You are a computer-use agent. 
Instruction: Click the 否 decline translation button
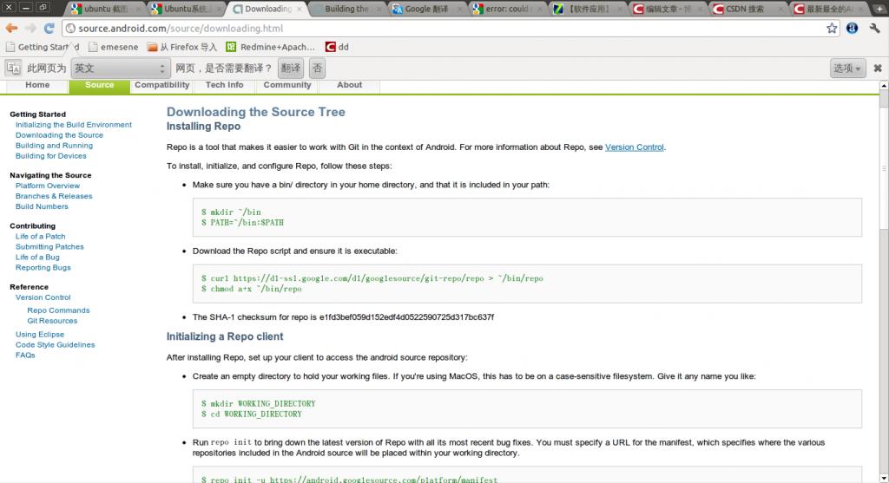(317, 68)
